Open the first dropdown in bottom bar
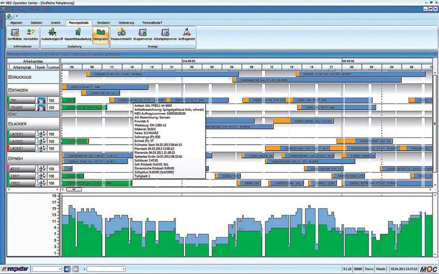 (x=47, y=269)
